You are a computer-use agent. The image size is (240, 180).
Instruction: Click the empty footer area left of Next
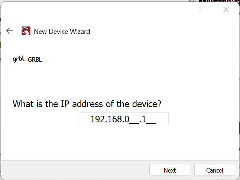click(x=74, y=170)
